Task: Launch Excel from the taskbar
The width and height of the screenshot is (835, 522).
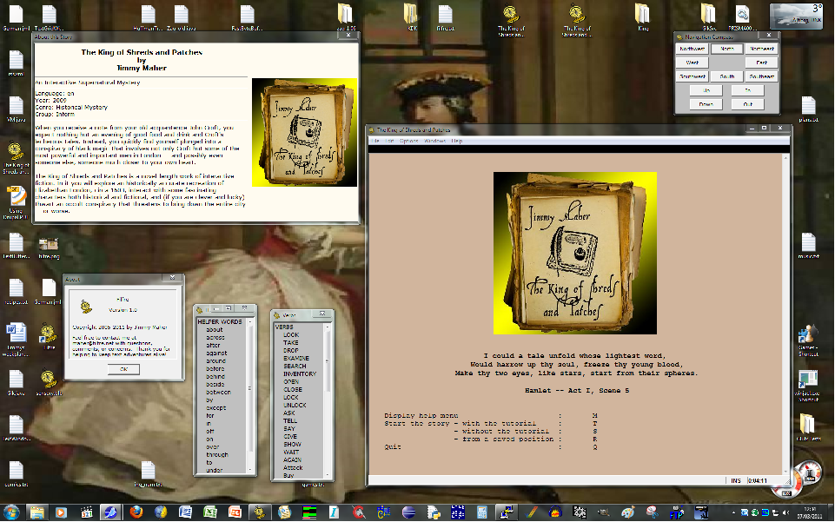Action: tap(209, 512)
